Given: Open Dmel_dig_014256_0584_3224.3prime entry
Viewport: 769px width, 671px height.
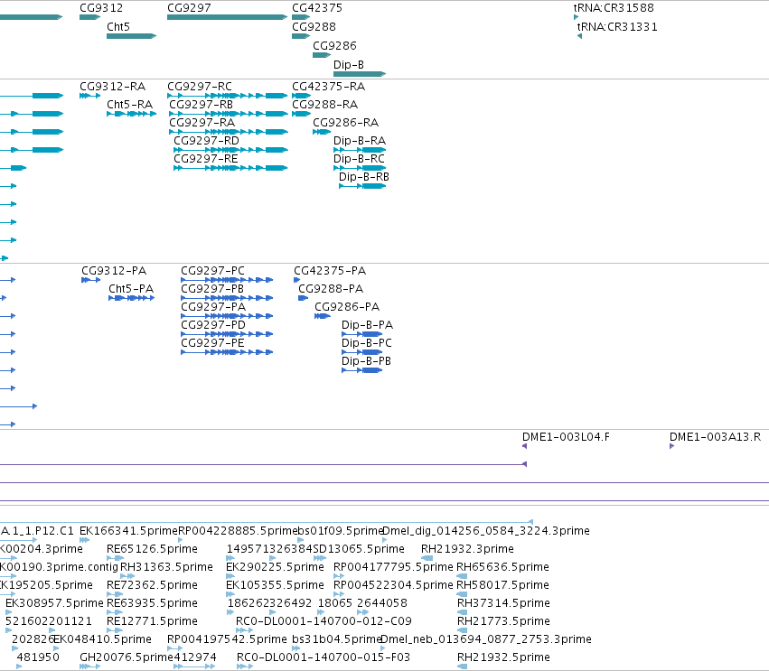Looking at the screenshot, I should tap(486, 531).
